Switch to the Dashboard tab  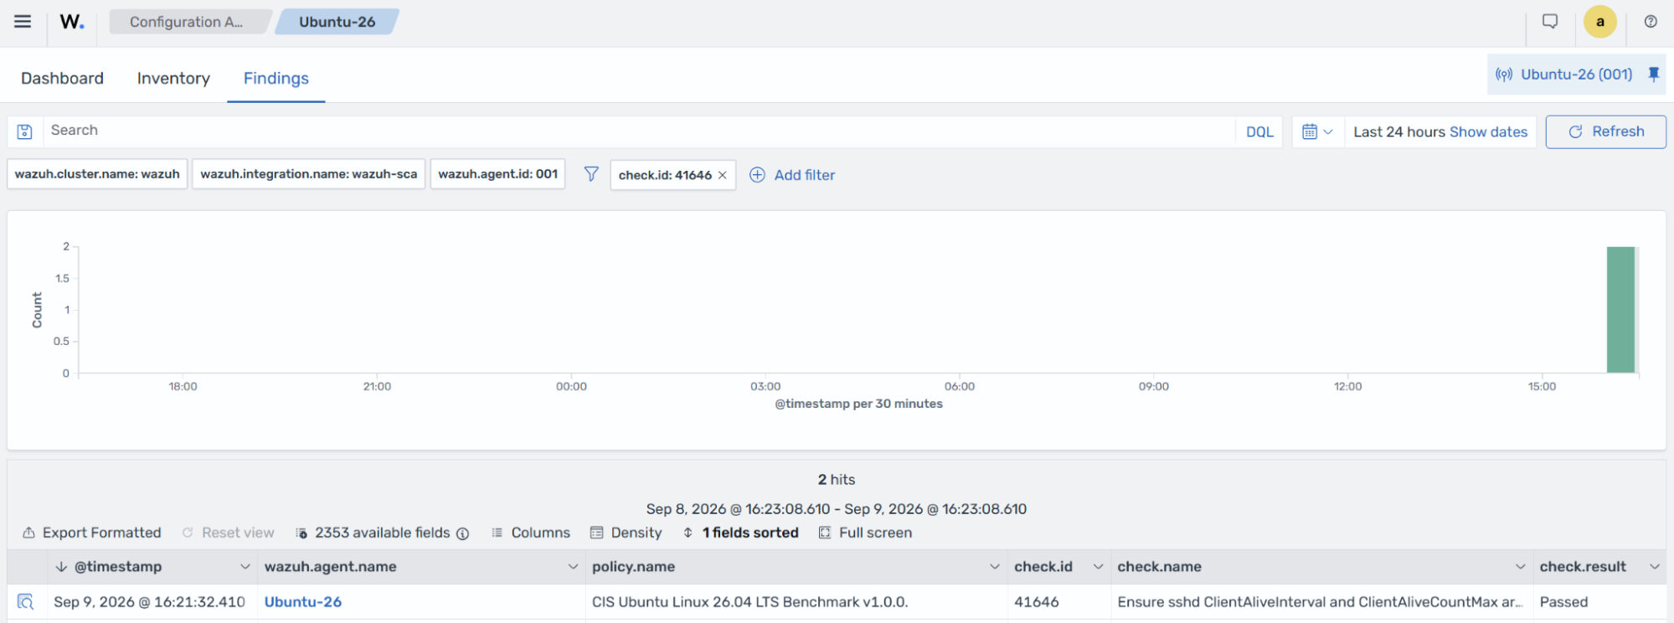(62, 78)
